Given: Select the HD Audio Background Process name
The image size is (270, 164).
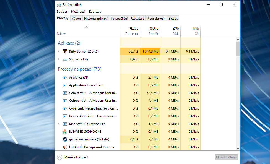Looking at the screenshot, I should coord(91,147).
